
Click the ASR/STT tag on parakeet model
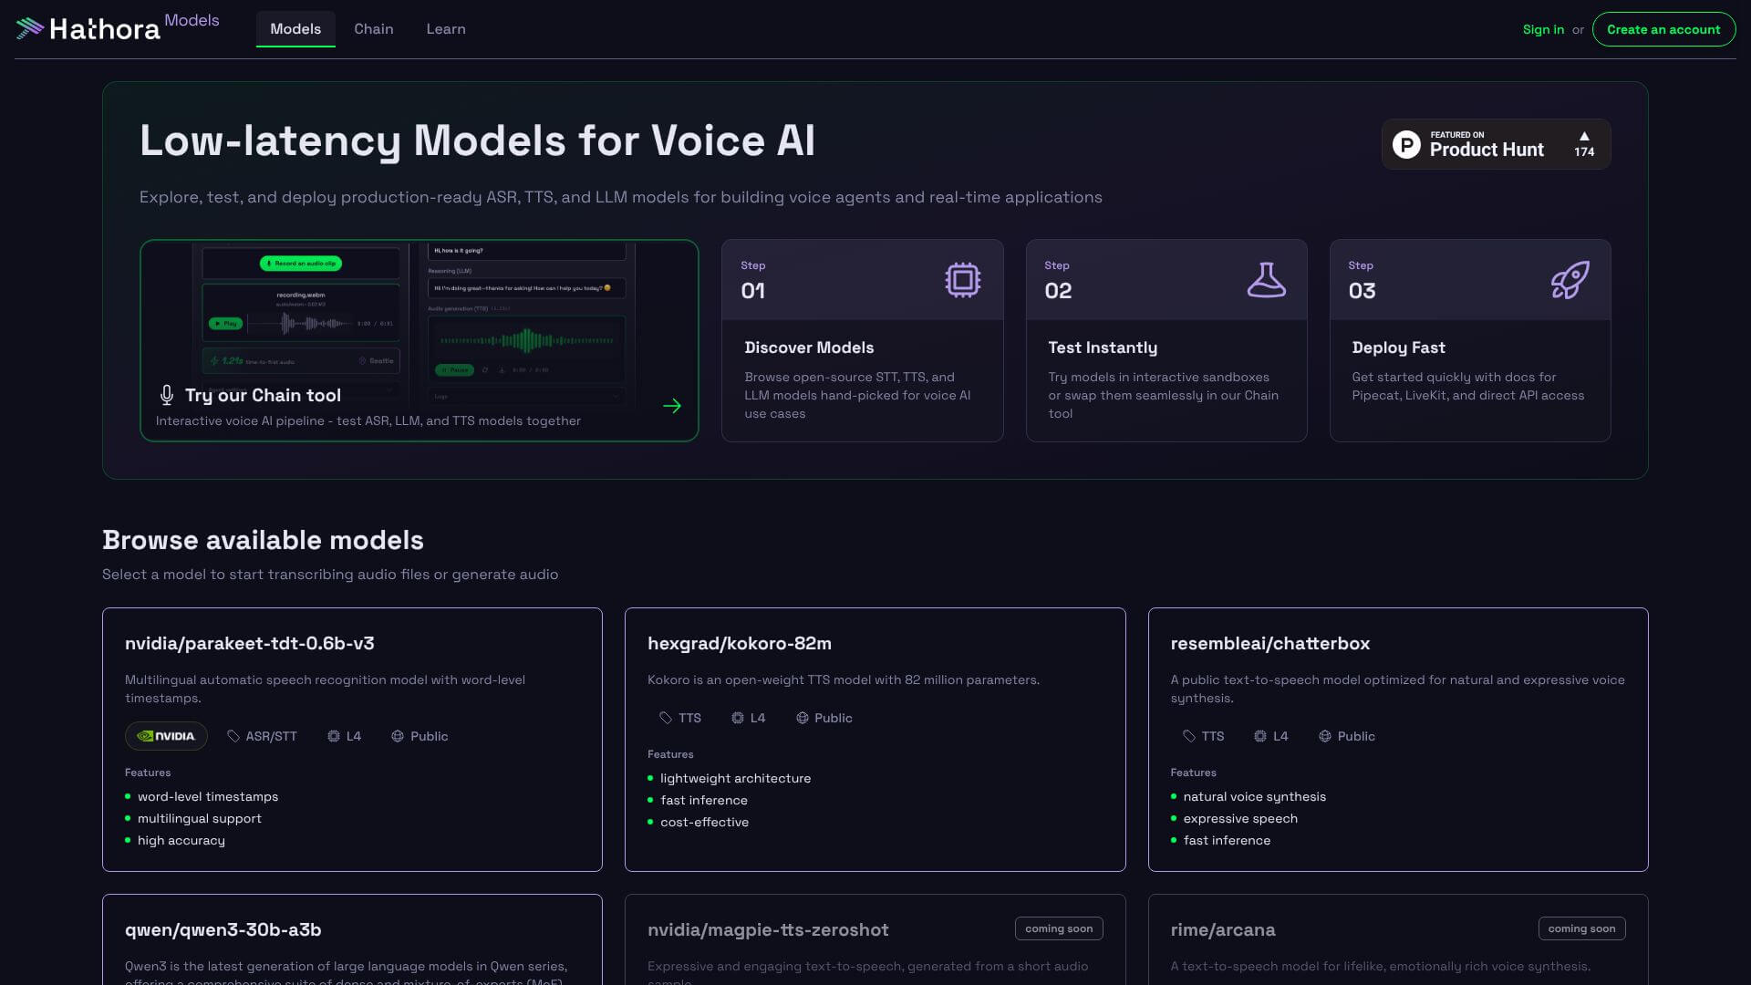point(262,736)
